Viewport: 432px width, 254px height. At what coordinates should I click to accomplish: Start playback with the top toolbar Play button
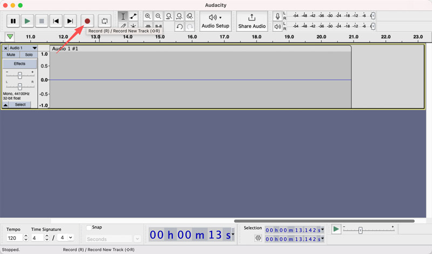pyautogui.click(x=28, y=21)
